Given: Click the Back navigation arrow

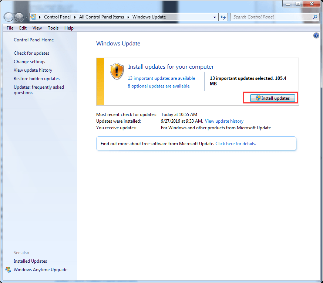Looking at the screenshot, I should coord(9,17).
